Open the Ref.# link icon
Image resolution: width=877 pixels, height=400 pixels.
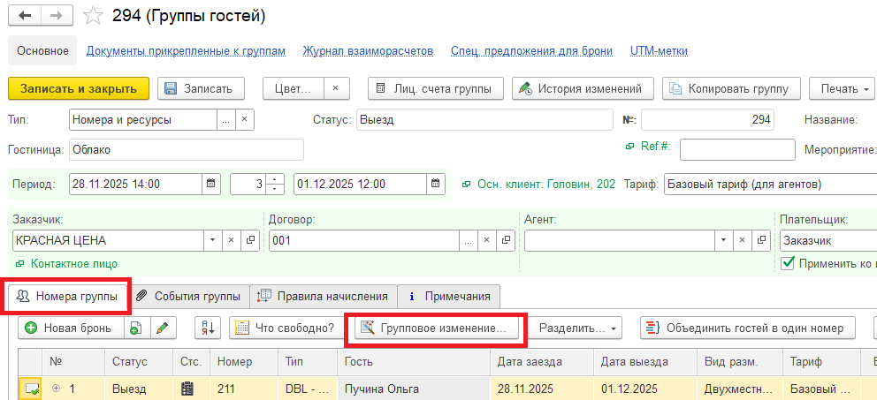[629, 146]
